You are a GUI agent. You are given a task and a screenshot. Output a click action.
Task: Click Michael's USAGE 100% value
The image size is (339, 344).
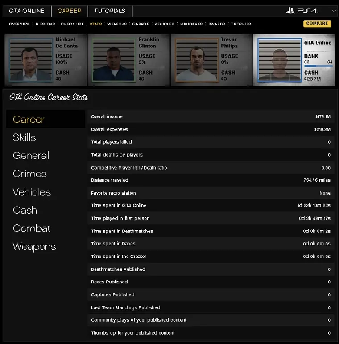(x=61, y=62)
